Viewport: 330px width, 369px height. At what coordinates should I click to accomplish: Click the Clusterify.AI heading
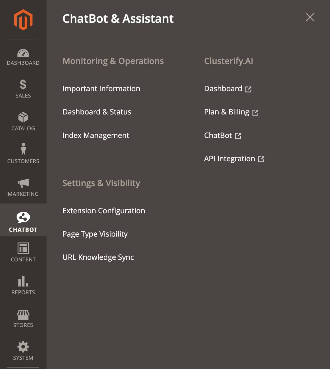(229, 61)
